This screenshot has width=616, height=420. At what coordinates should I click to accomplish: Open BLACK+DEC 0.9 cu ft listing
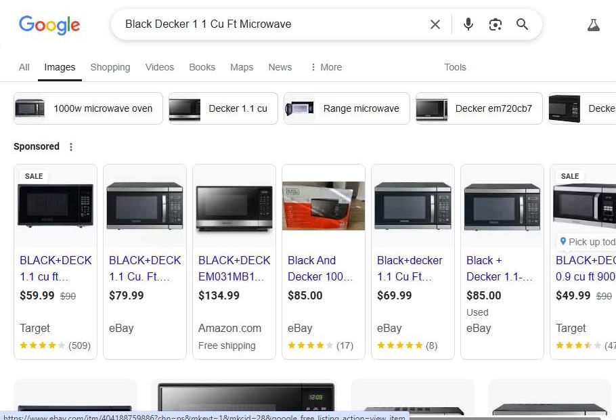(x=586, y=268)
